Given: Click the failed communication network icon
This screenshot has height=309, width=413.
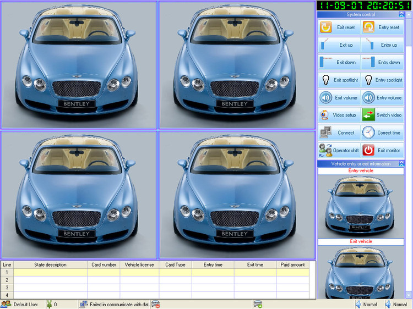Looking at the screenshot, I should tap(84, 304).
